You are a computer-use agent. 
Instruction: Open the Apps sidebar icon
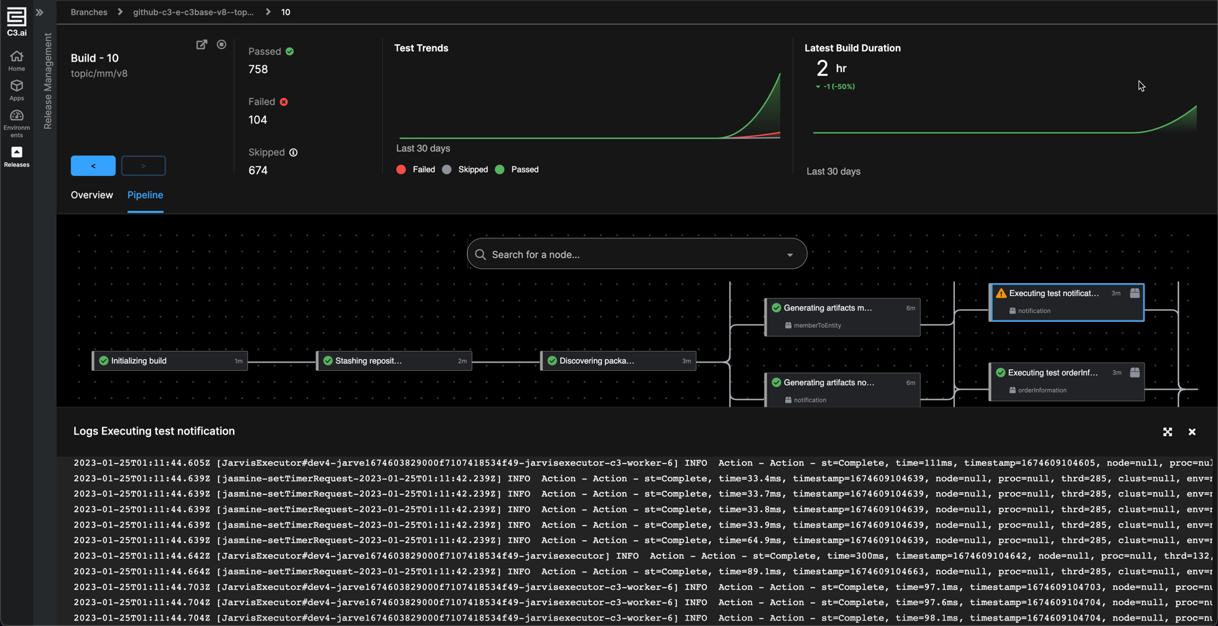[x=16, y=90]
